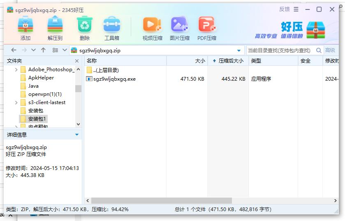
Task: Select 安装包 folder in tree
Action: (36, 111)
